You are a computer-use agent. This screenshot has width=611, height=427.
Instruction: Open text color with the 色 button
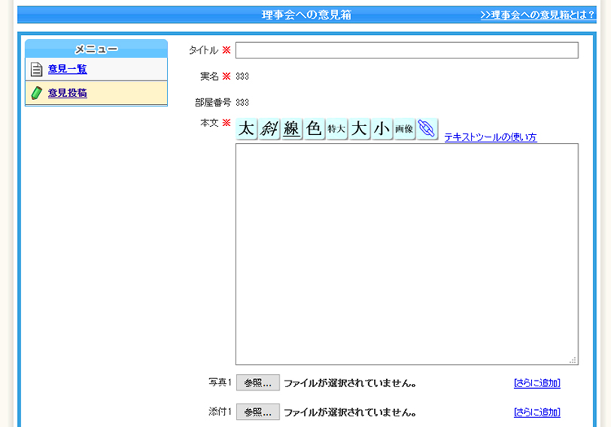[314, 129]
